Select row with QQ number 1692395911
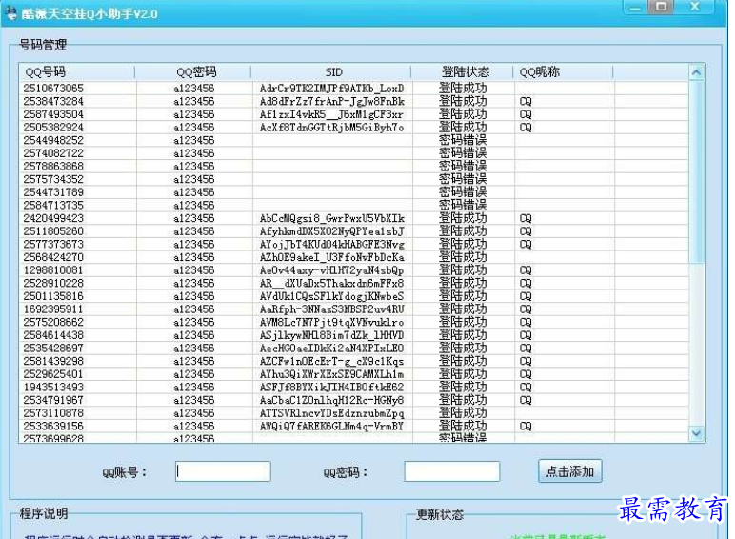 [354, 309]
